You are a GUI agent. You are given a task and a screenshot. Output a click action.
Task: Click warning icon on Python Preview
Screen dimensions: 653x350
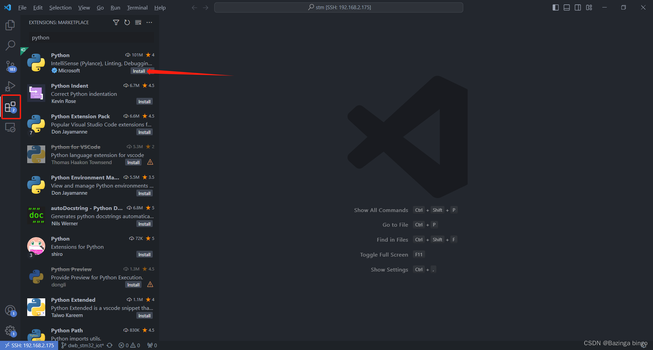[150, 284]
